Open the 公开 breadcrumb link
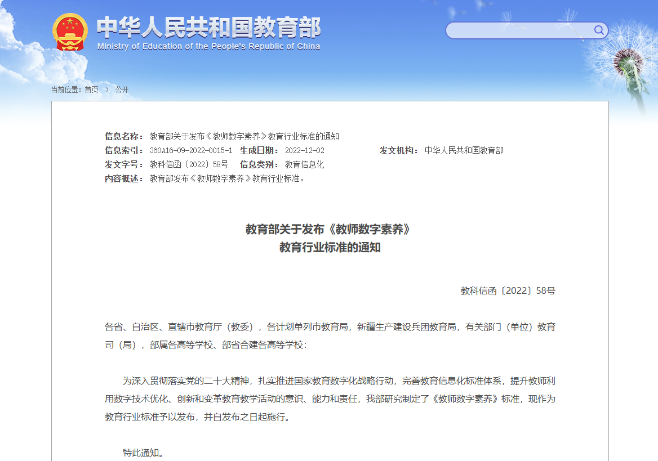This screenshot has height=461, width=658. coord(122,89)
